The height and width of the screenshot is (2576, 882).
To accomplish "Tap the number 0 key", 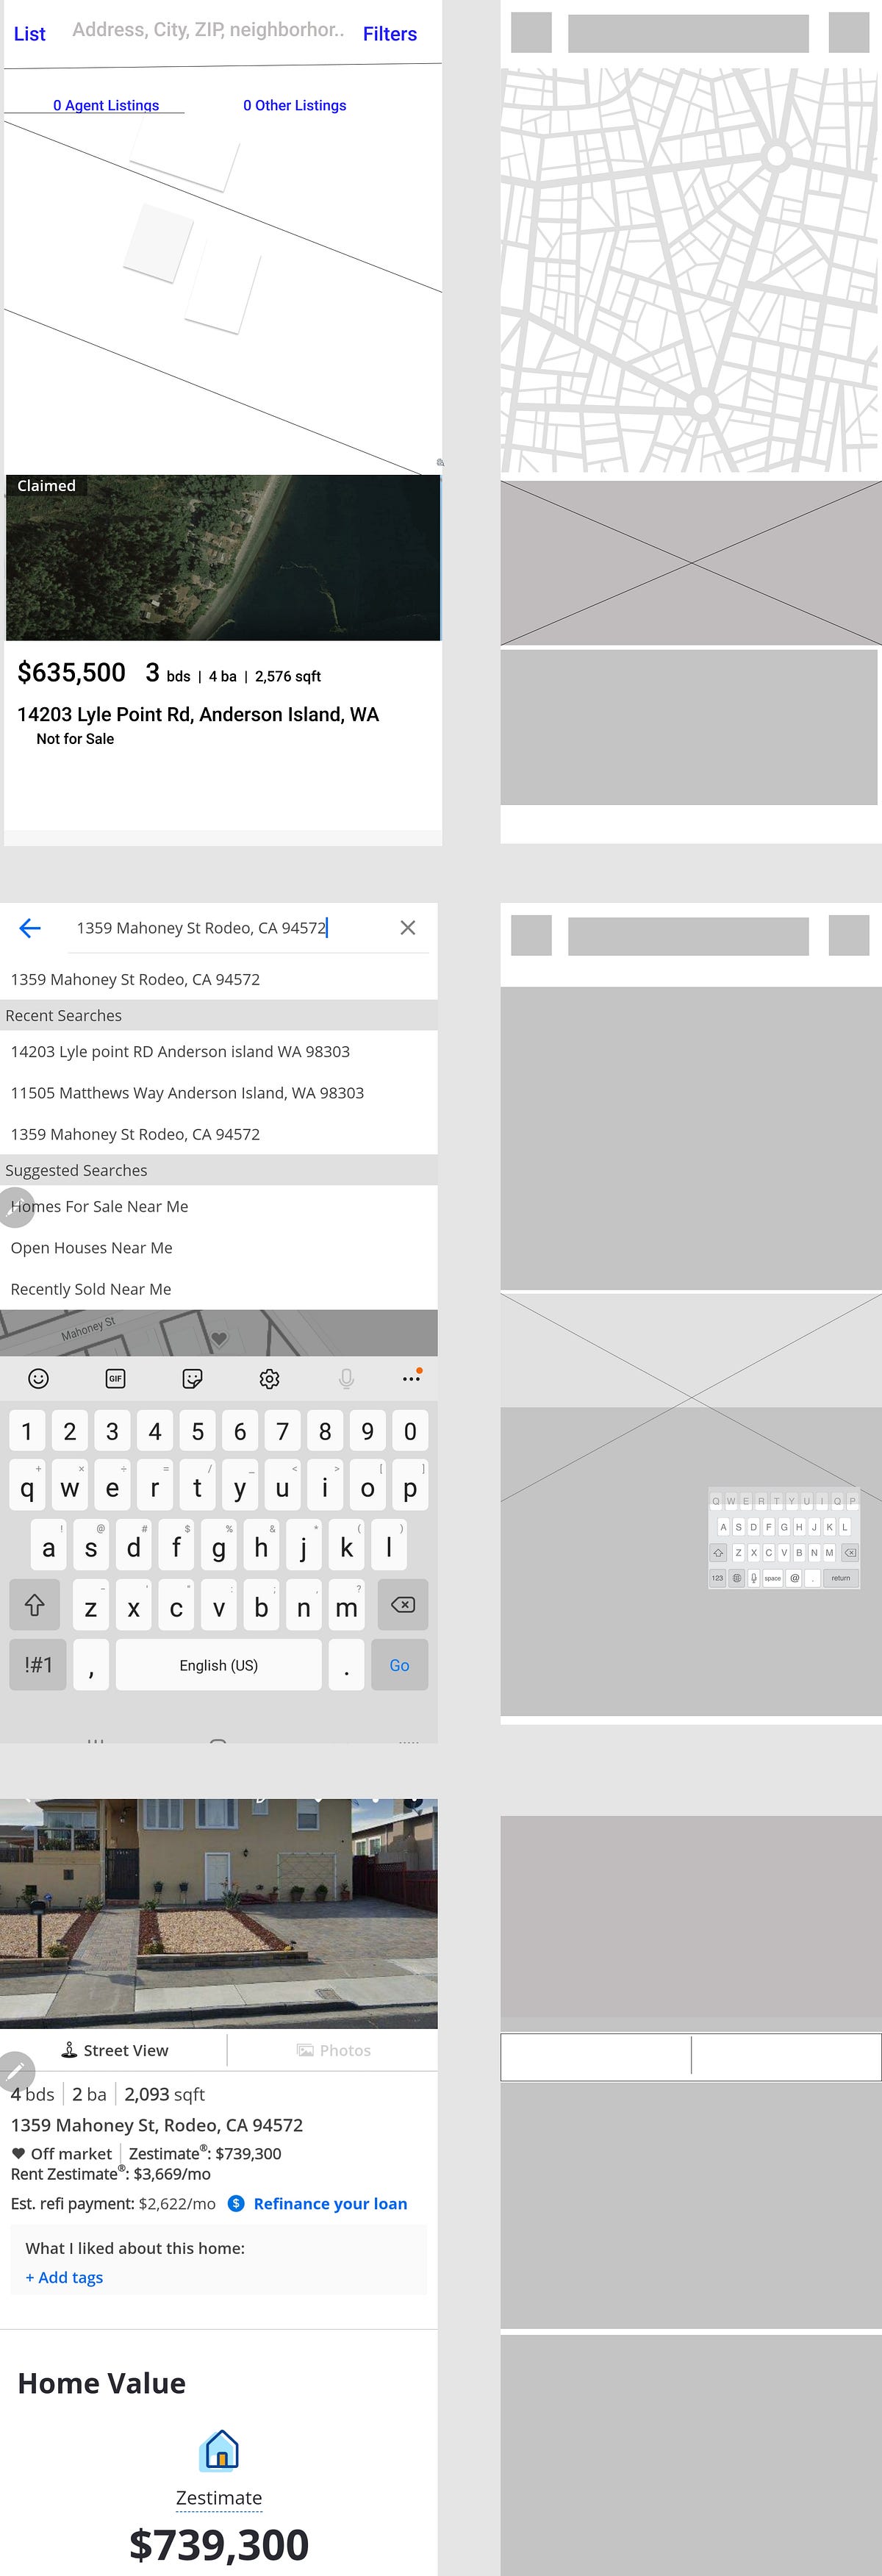I will tap(410, 1431).
